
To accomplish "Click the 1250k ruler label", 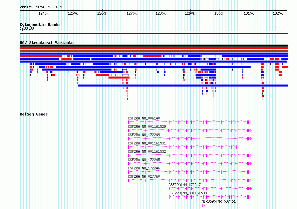I will [73, 13].
